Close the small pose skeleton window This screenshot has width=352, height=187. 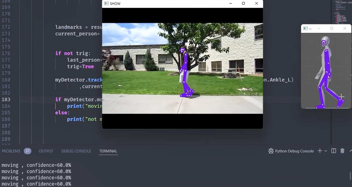[345, 28]
